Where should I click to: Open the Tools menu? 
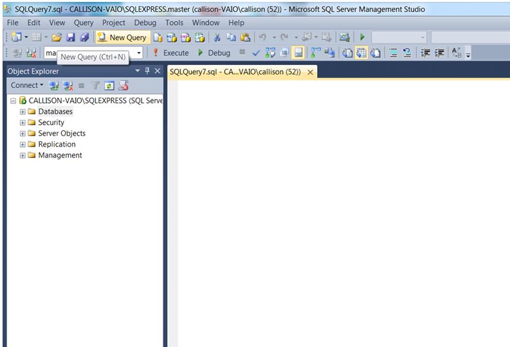[x=174, y=22]
